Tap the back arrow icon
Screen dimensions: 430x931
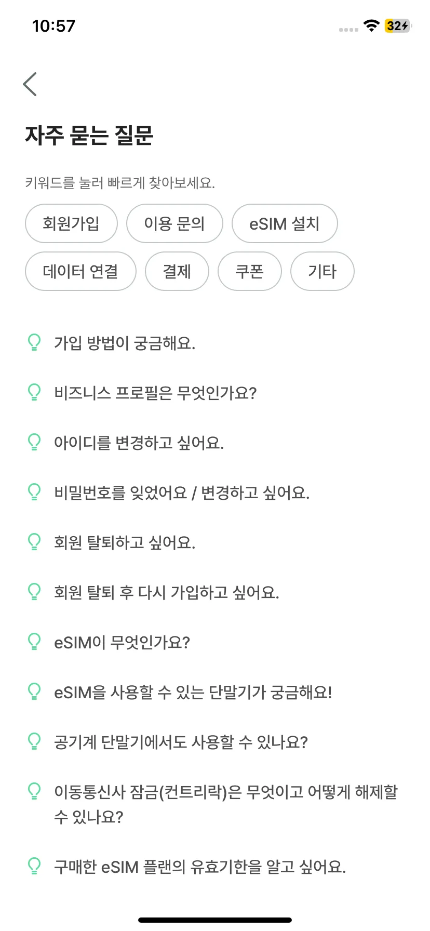tap(30, 84)
